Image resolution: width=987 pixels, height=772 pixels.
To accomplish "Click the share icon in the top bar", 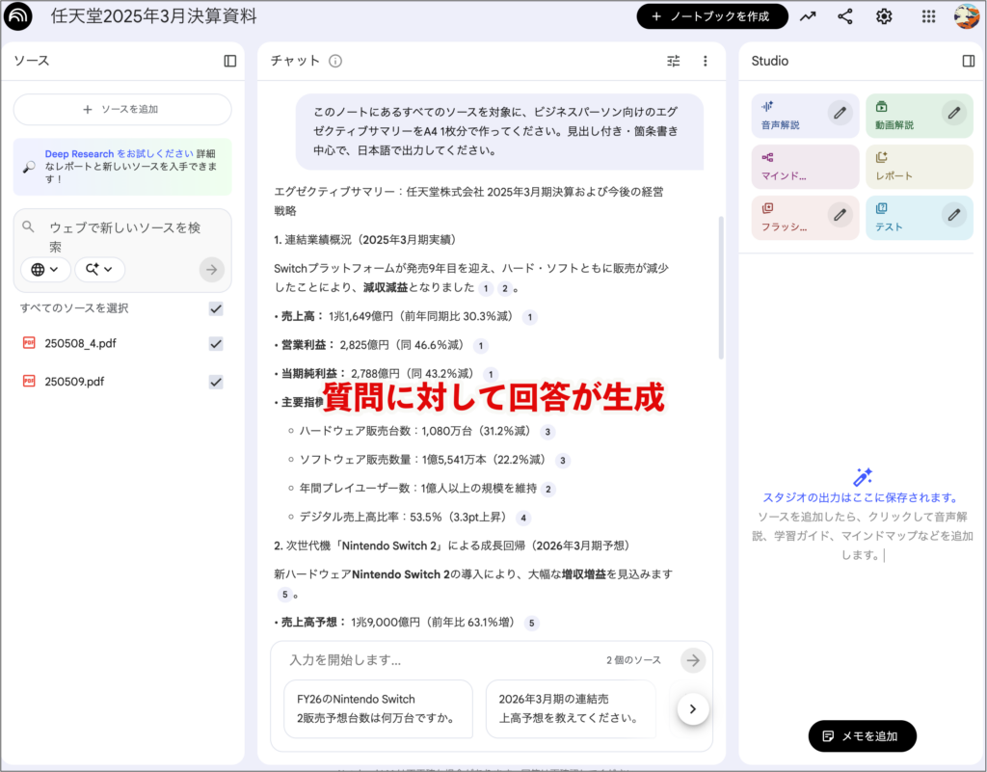I will [x=845, y=16].
